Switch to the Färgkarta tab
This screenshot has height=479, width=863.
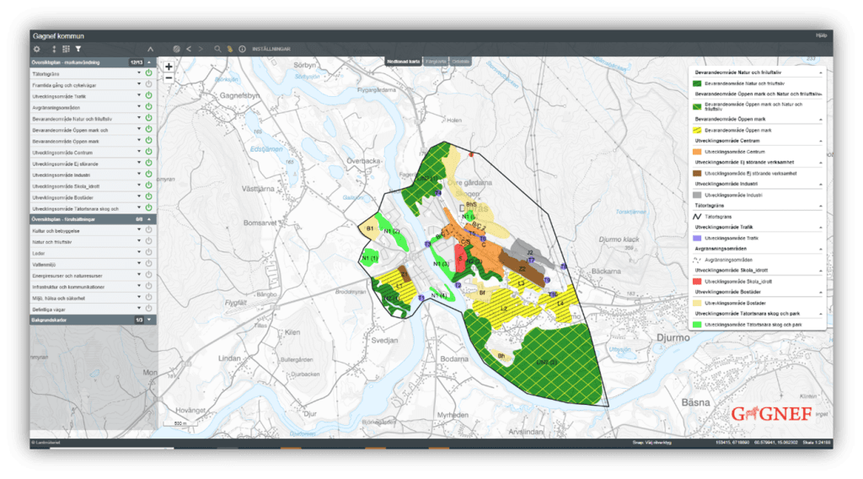click(x=435, y=62)
